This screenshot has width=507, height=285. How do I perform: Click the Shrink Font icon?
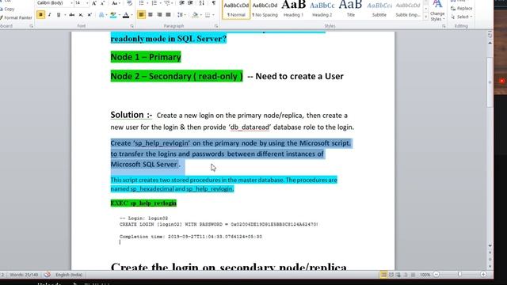click(x=102, y=3)
